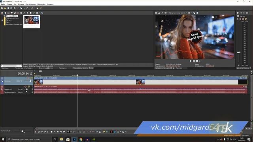Image resolution: width=253 pixels, height=142 pixels.
Task: Open the Правка menu
Action: pos(9,4)
